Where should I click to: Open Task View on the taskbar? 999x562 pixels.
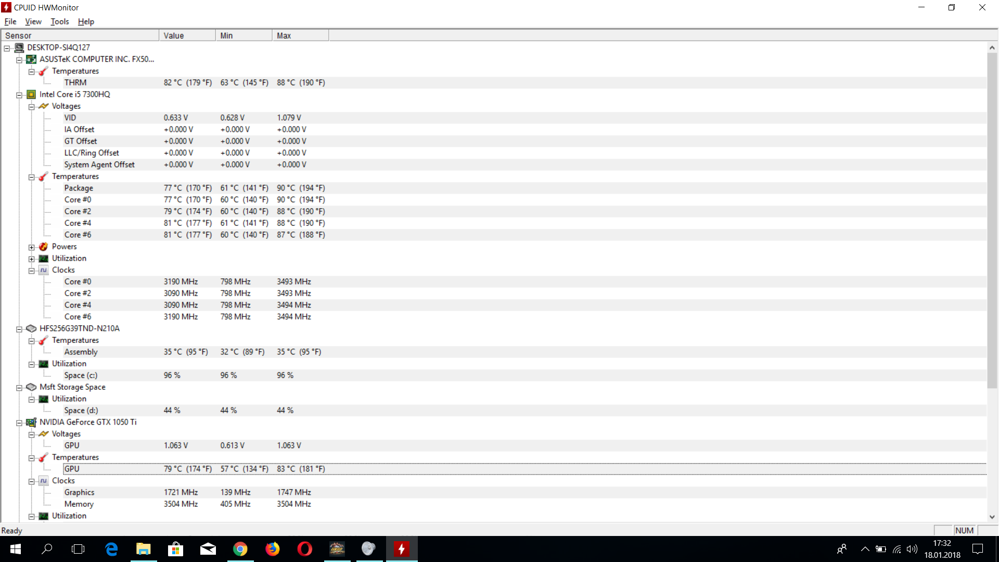78,549
